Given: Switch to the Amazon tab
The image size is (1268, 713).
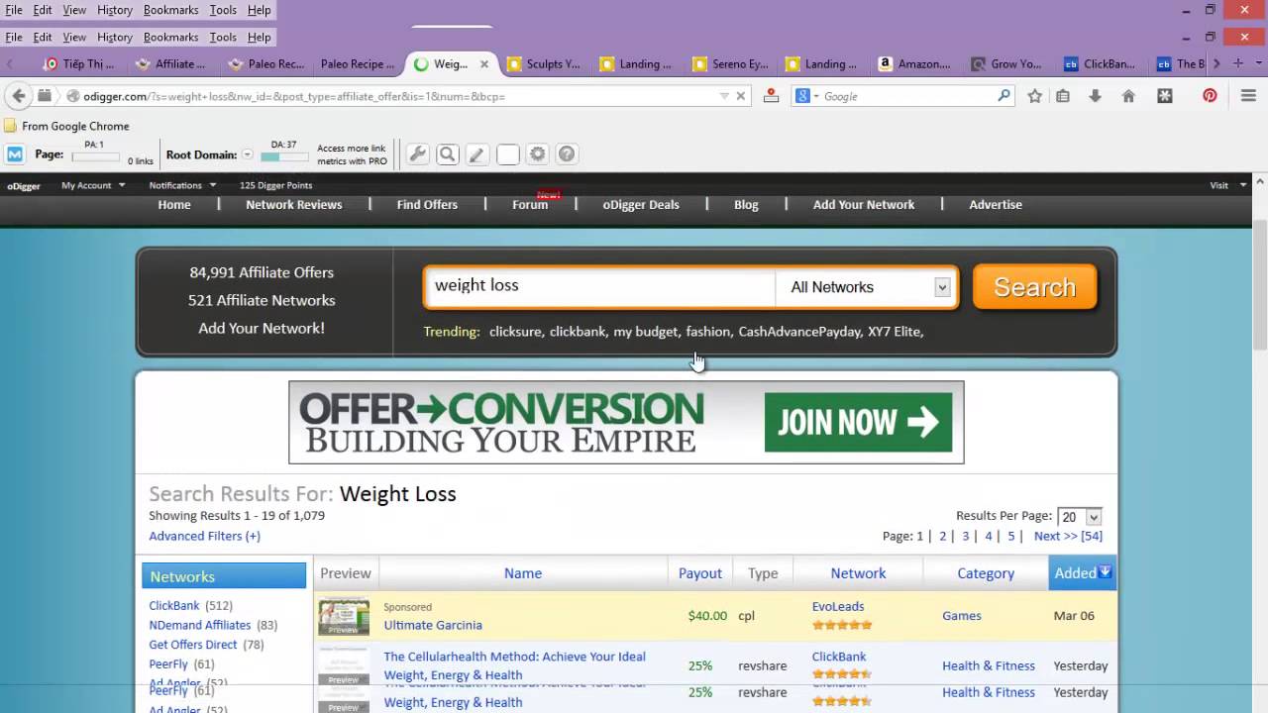Looking at the screenshot, I should pyautogui.click(x=916, y=64).
